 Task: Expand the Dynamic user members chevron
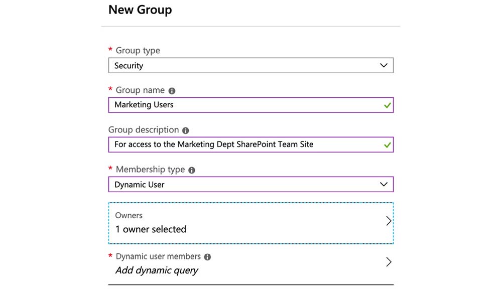388,262
